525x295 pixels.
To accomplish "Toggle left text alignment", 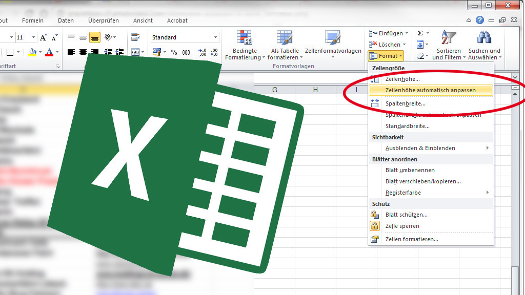I will coord(71,52).
